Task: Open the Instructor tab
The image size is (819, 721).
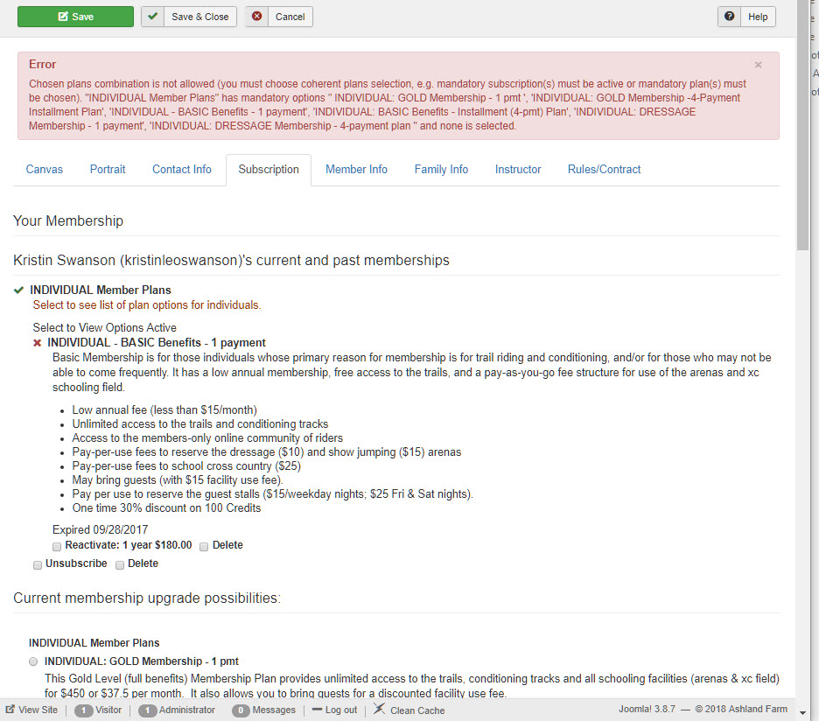Action: tap(518, 169)
